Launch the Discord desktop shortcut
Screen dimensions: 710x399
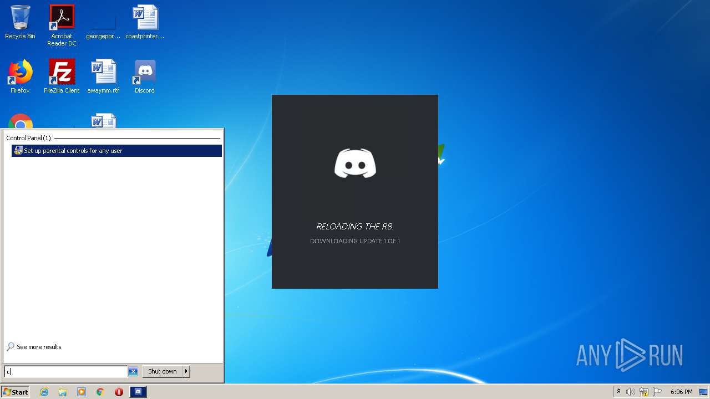pos(145,76)
